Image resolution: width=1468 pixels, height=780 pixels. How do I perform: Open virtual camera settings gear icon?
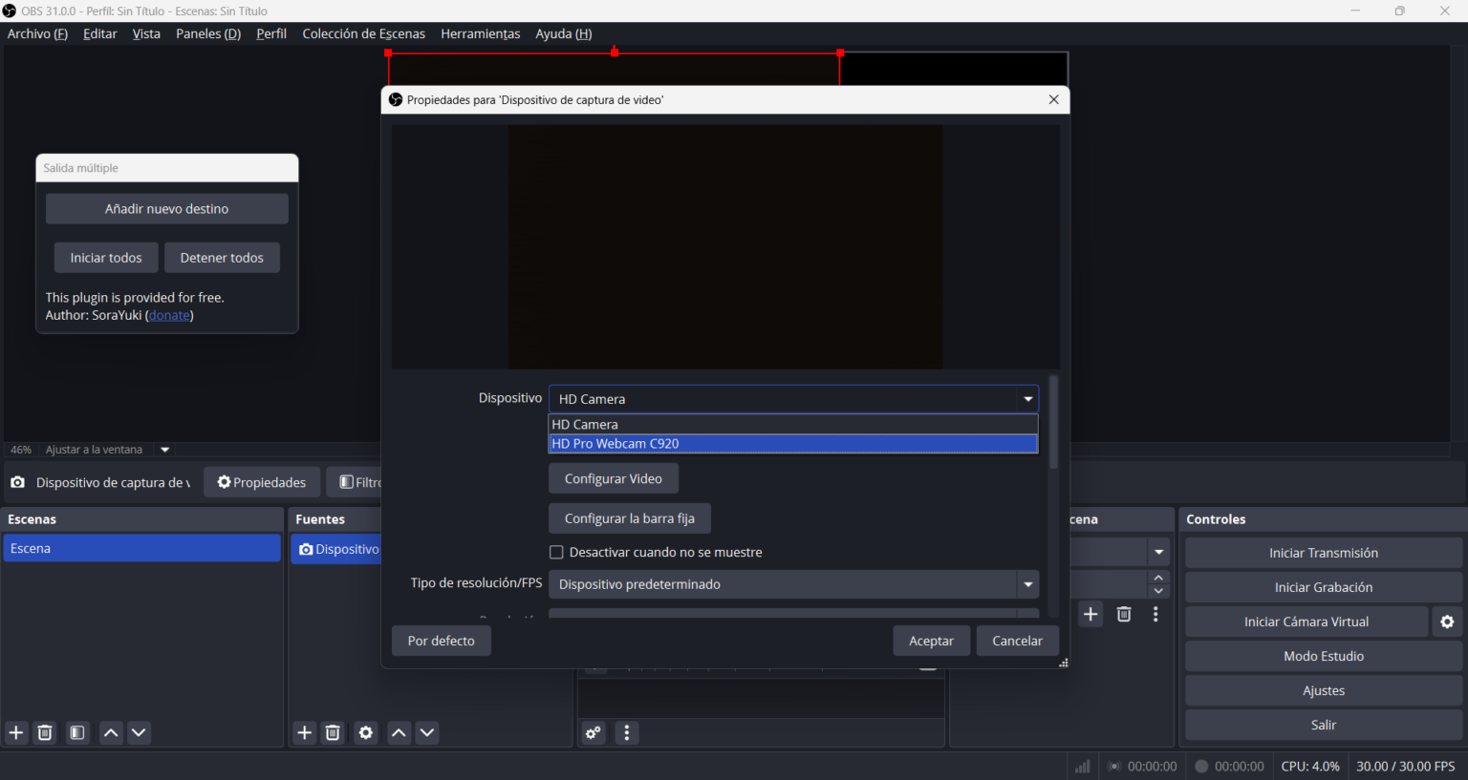click(x=1447, y=622)
